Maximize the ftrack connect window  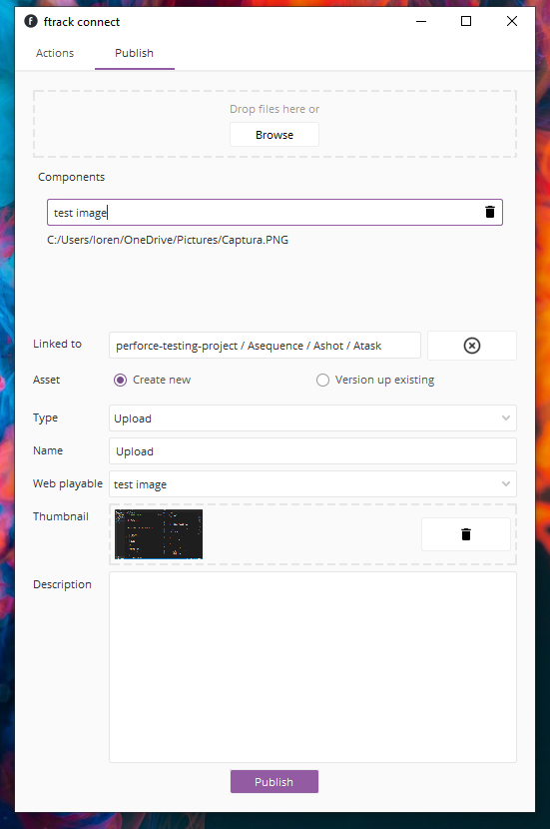[x=466, y=21]
